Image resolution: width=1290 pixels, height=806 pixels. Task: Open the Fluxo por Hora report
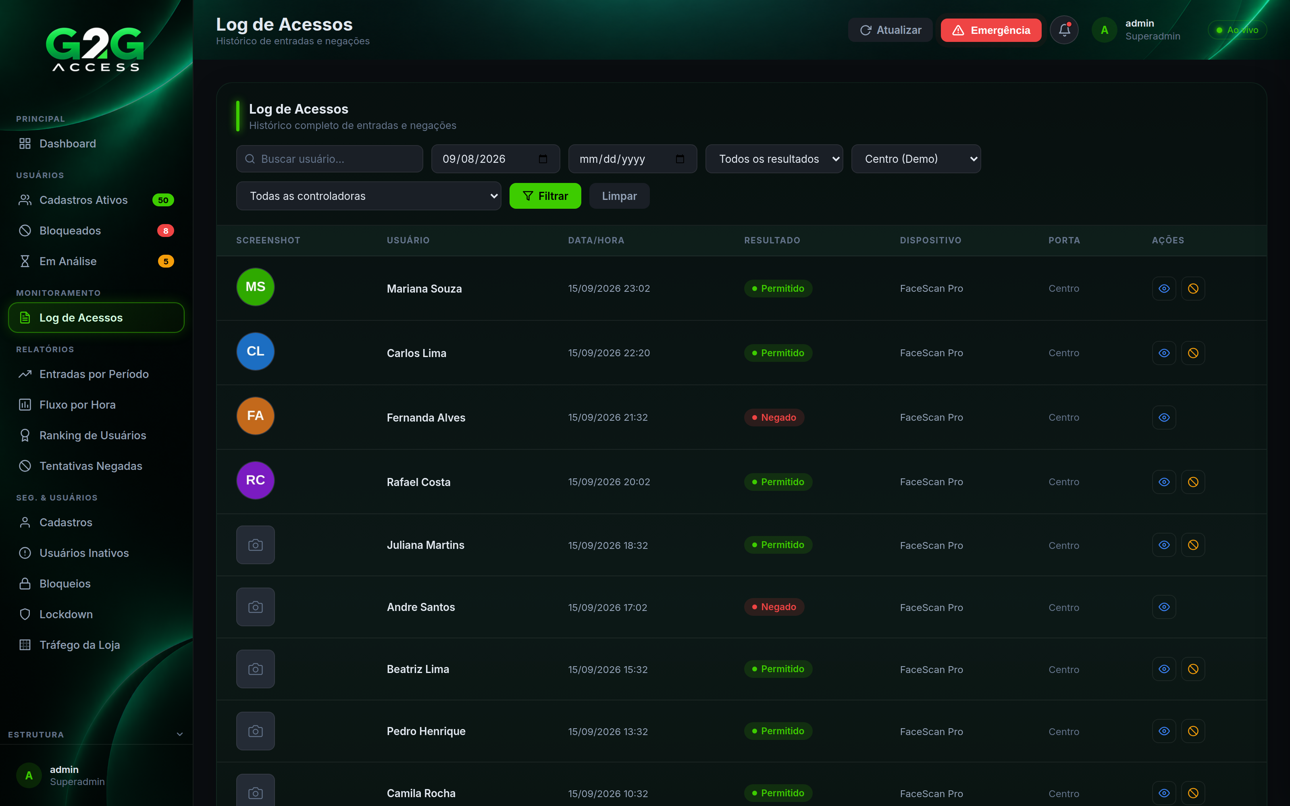point(96,405)
